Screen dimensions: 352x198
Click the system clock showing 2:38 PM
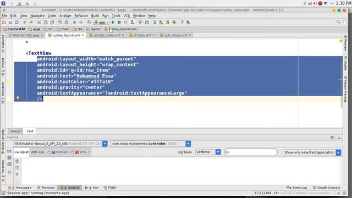click(343, 3)
